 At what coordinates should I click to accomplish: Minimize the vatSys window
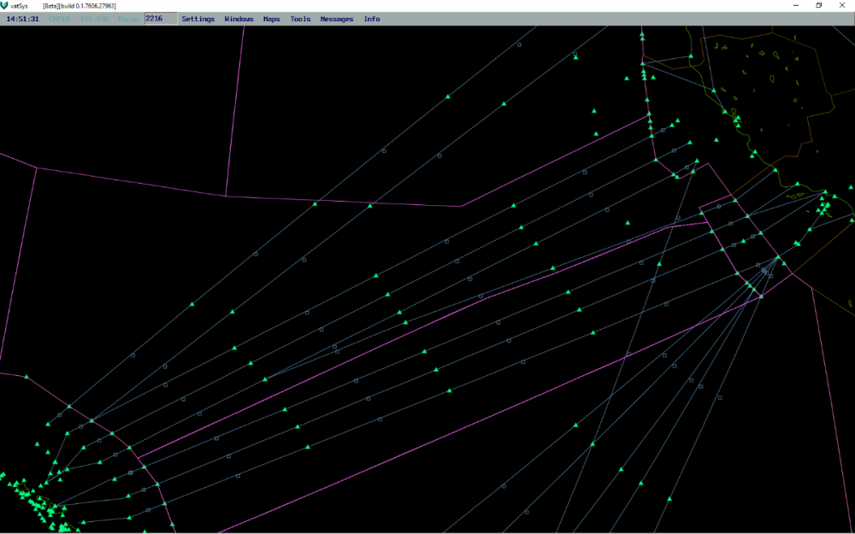click(793, 5)
